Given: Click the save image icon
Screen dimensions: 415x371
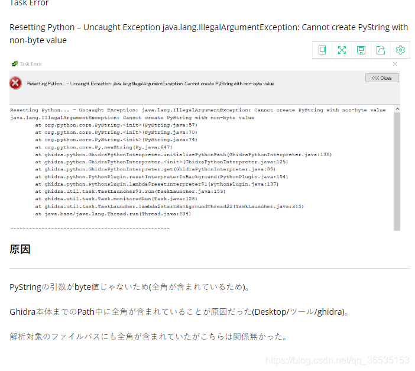Looking at the screenshot, I should pos(361,50).
